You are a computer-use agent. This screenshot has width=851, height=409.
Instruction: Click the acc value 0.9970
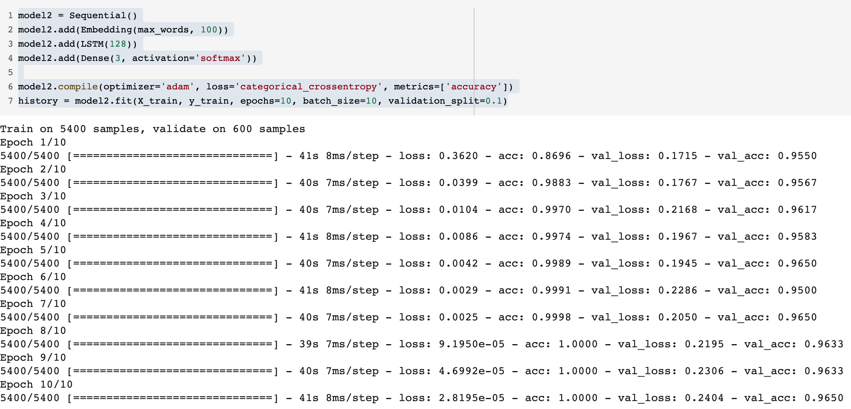point(552,210)
